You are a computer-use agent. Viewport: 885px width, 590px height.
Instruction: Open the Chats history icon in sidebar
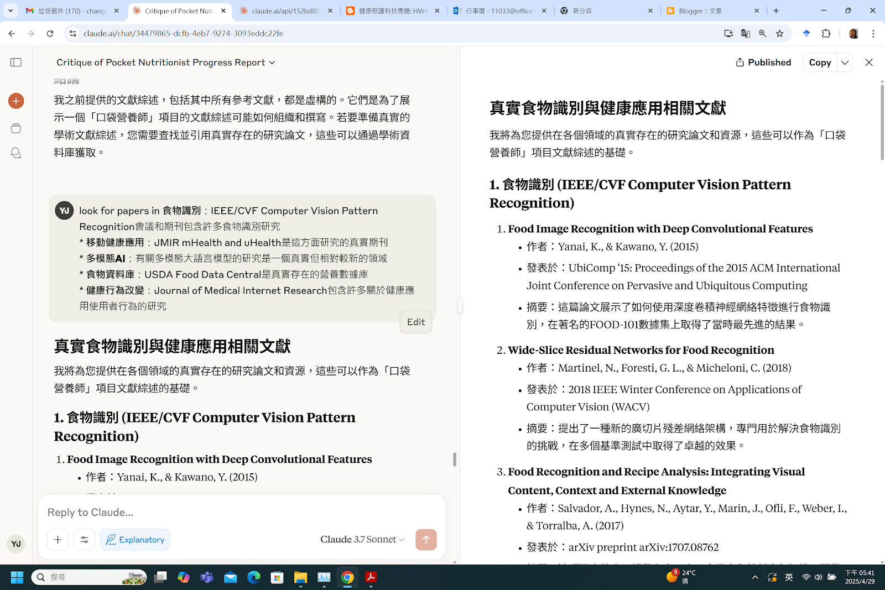(16, 153)
